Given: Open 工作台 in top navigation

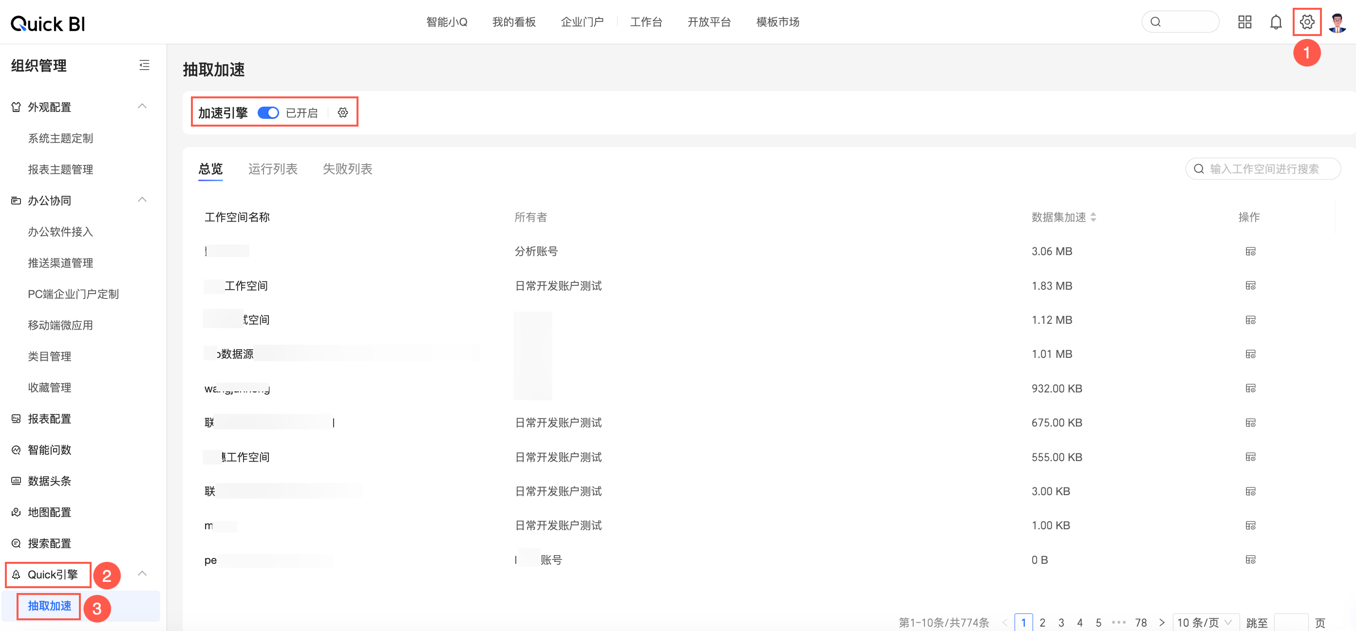Looking at the screenshot, I should point(646,22).
